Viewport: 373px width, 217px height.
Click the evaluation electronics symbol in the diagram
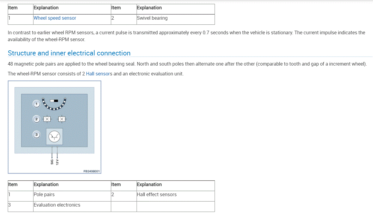coord(54,137)
